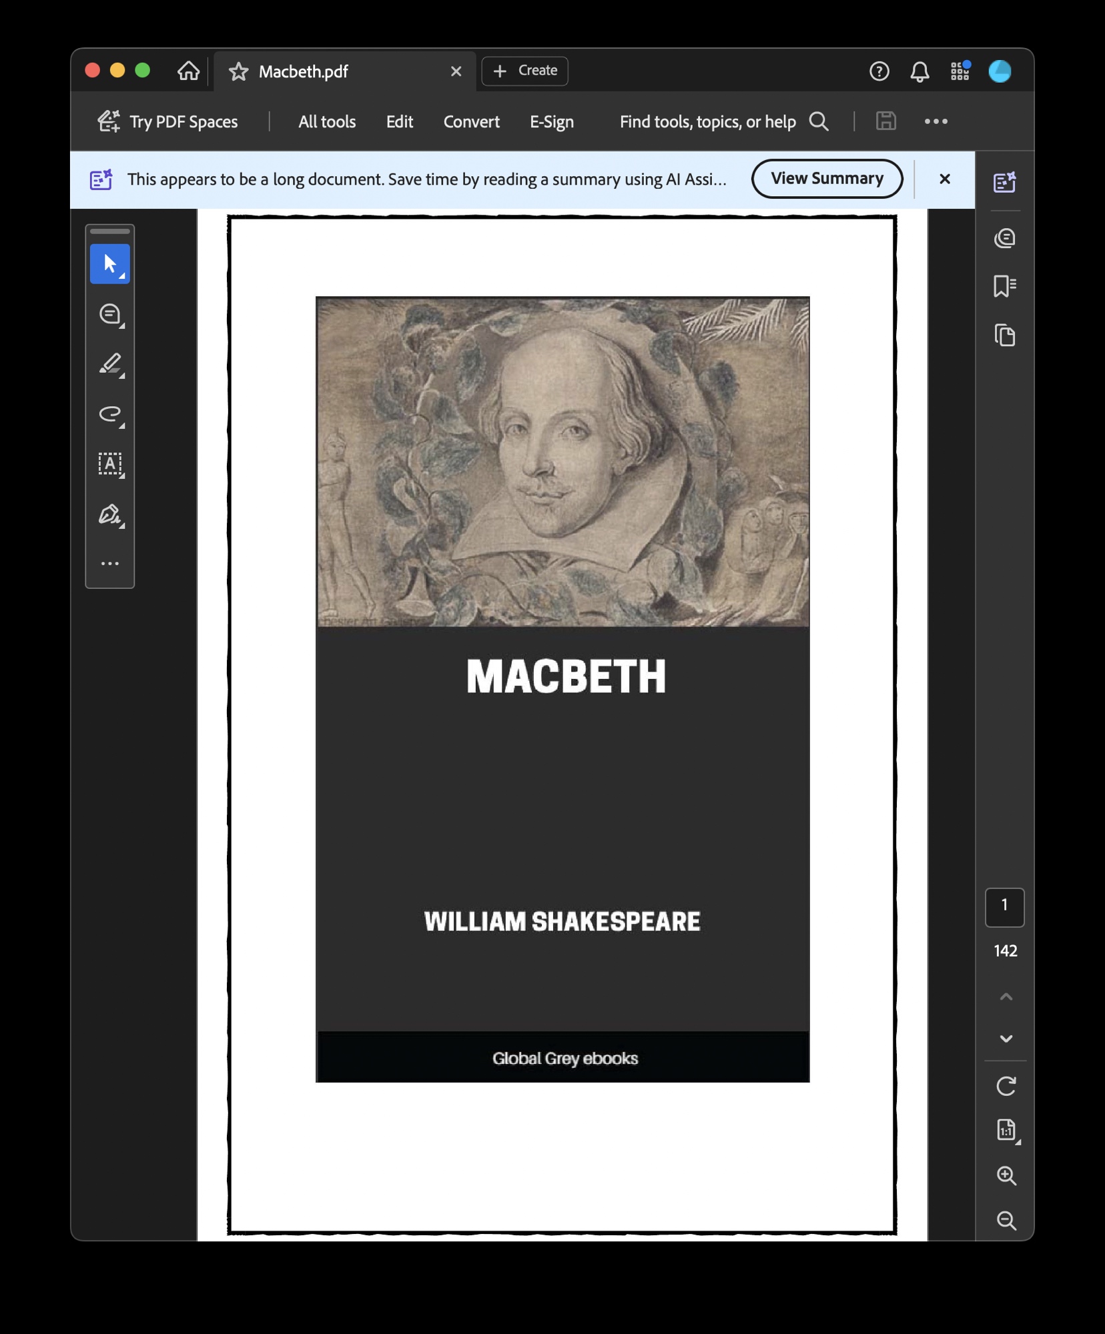Image resolution: width=1105 pixels, height=1334 pixels.
Task: Expand more tools in the left toolbar
Action: tap(110, 564)
